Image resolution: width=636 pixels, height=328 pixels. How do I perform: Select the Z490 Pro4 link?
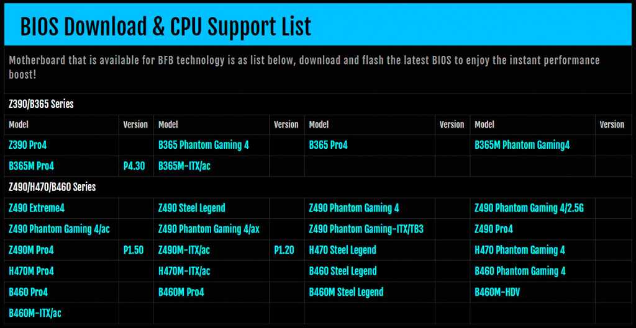tap(494, 229)
